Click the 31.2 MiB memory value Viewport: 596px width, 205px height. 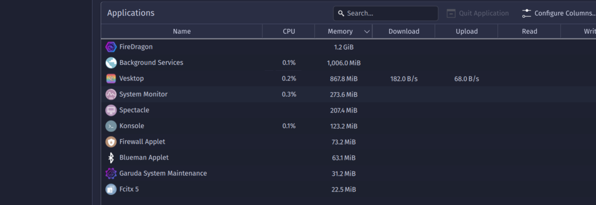[x=344, y=174]
